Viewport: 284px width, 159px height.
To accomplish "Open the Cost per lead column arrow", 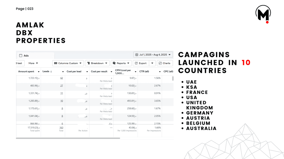I will pyautogui.click(x=87, y=71).
